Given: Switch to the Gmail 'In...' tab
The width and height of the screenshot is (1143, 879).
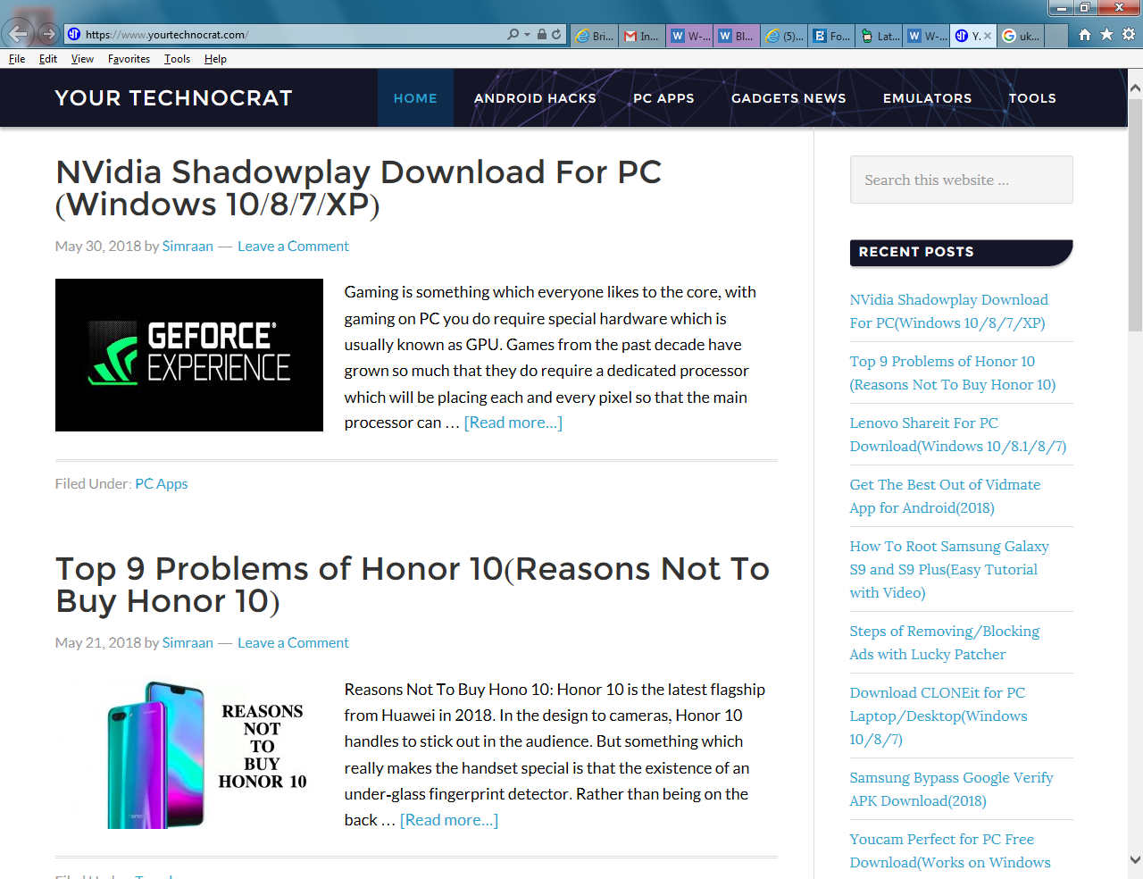Looking at the screenshot, I should (x=641, y=36).
